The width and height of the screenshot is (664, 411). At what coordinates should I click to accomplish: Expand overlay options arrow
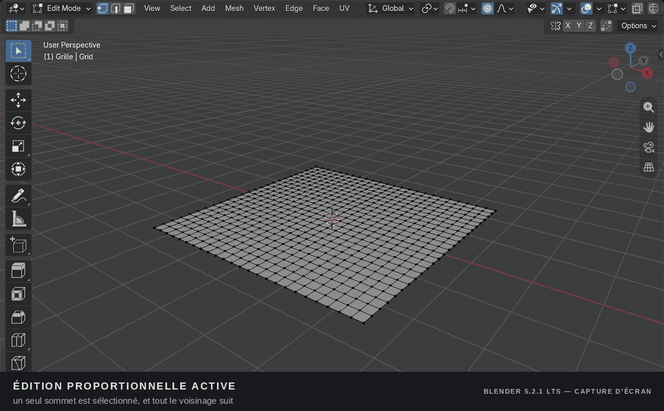[x=599, y=8]
